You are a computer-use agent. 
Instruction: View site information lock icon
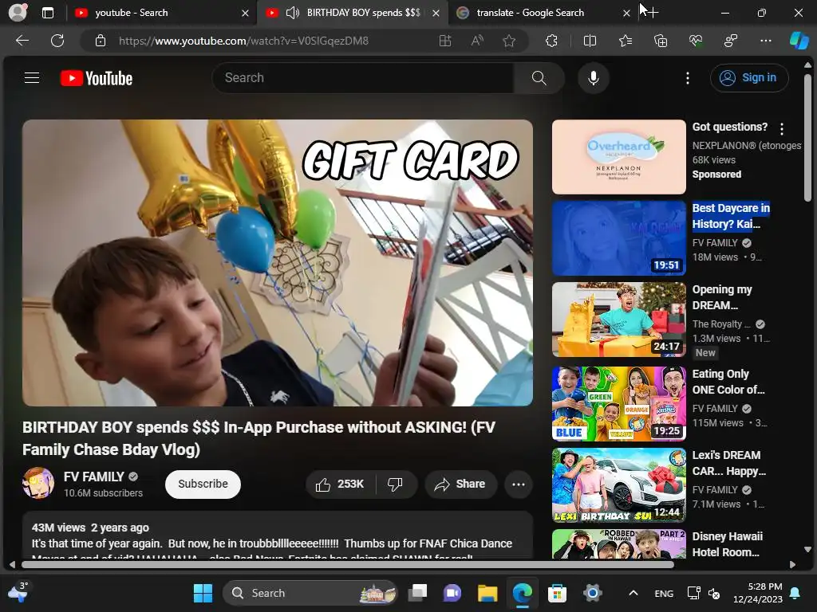point(101,41)
